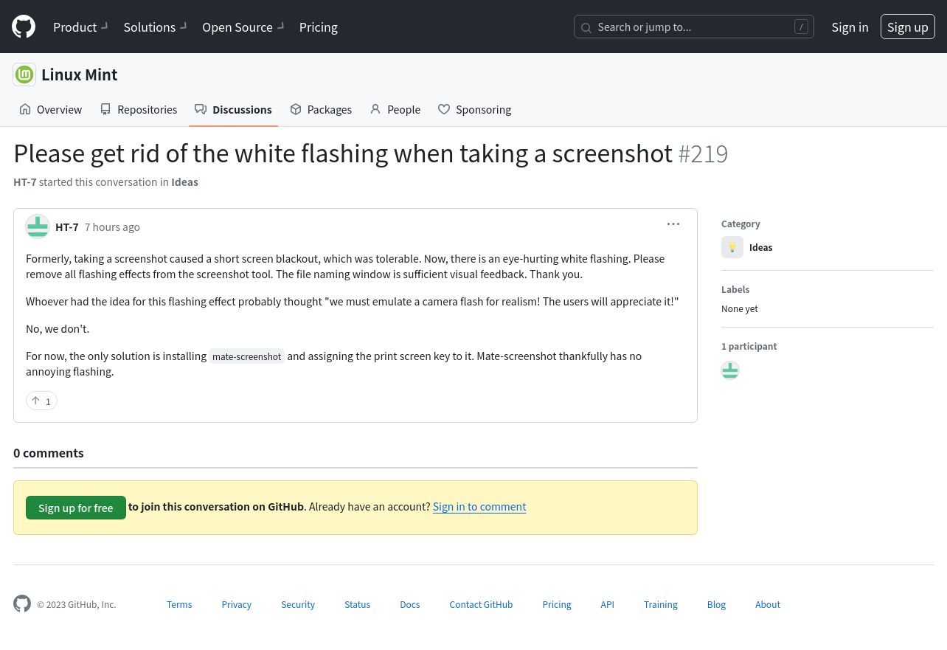Open HT-7 username in the post header
Screen dimensions: 947x650
[67, 227]
